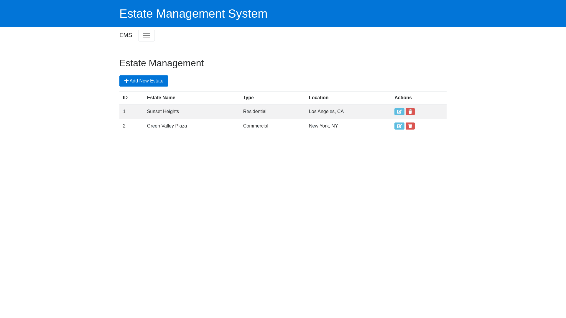This screenshot has width=566, height=318.
Task: Click the Estate Management System header title
Action: 193,14
